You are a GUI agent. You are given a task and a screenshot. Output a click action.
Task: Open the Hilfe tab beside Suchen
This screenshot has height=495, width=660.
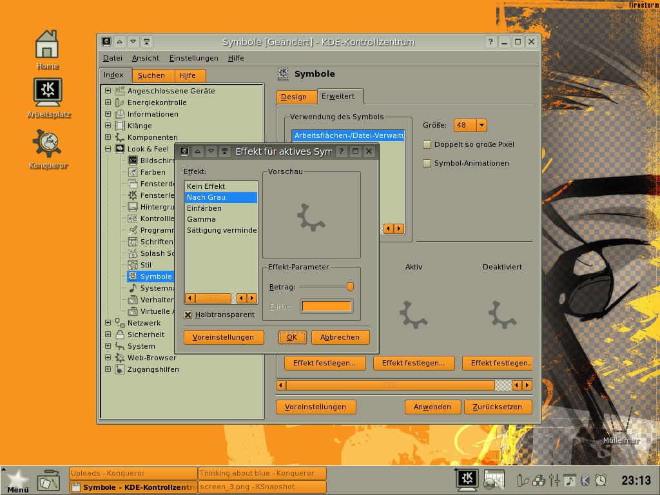click(x=190, y=75)
